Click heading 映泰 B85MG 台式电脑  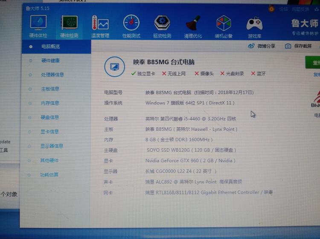164,62
